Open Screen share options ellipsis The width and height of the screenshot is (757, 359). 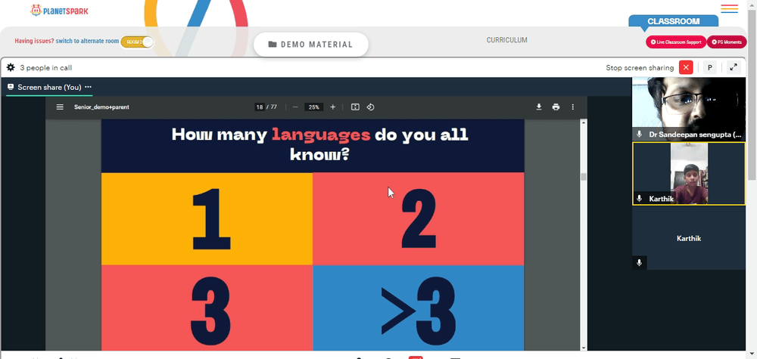click(88, 87)
